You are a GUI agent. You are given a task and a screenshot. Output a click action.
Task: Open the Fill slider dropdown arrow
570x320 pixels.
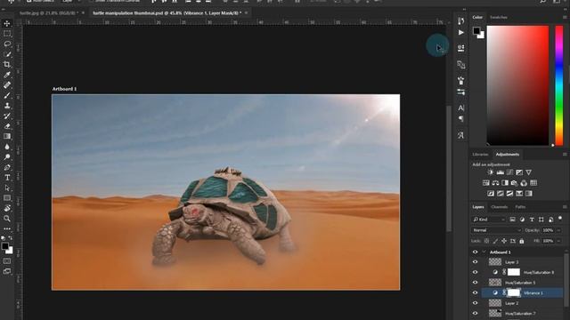(558, 241)
